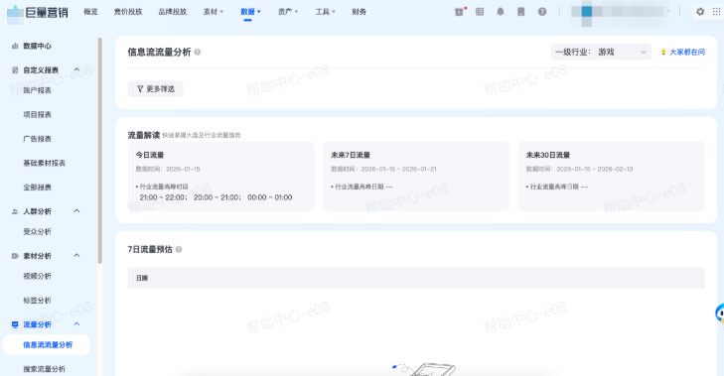The width and height of the screenshot is (724, 376).
Task: Click the 日期 column header
Action: point(142,278)
